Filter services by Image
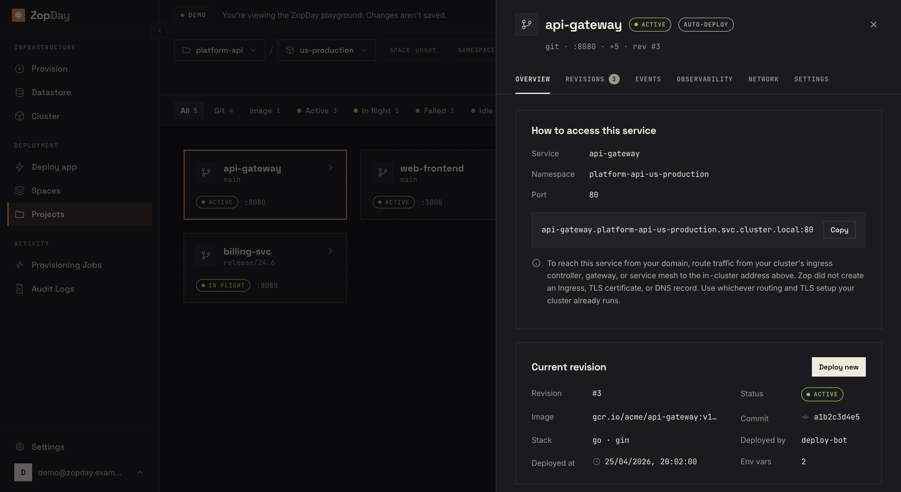This screenshot has width=901, height=492. click(x=265, y=111)
